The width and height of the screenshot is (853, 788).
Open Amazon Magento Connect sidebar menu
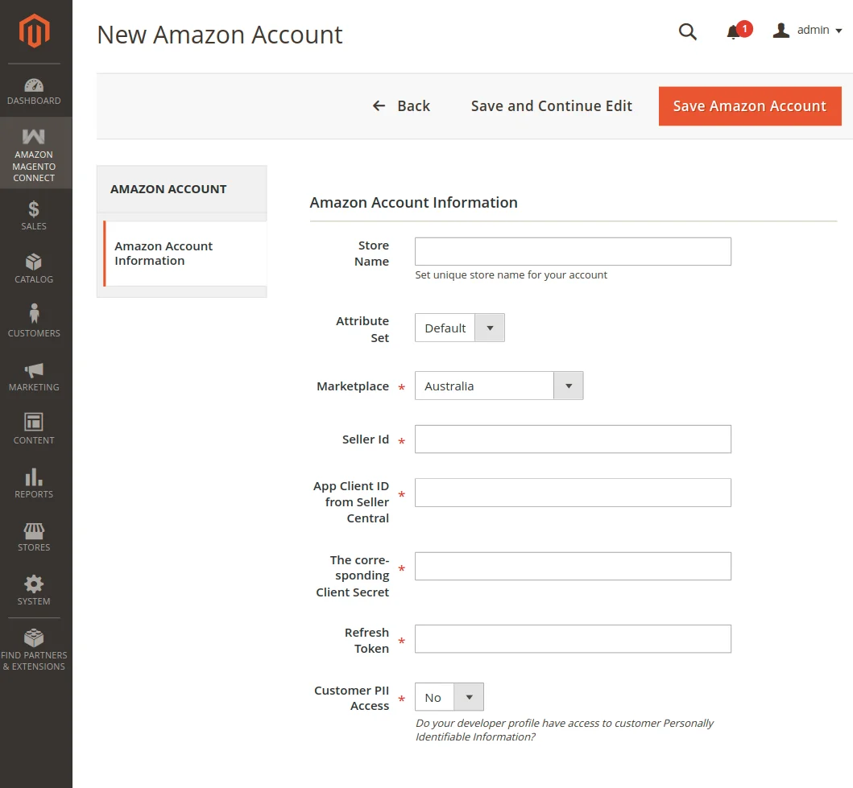34,155
